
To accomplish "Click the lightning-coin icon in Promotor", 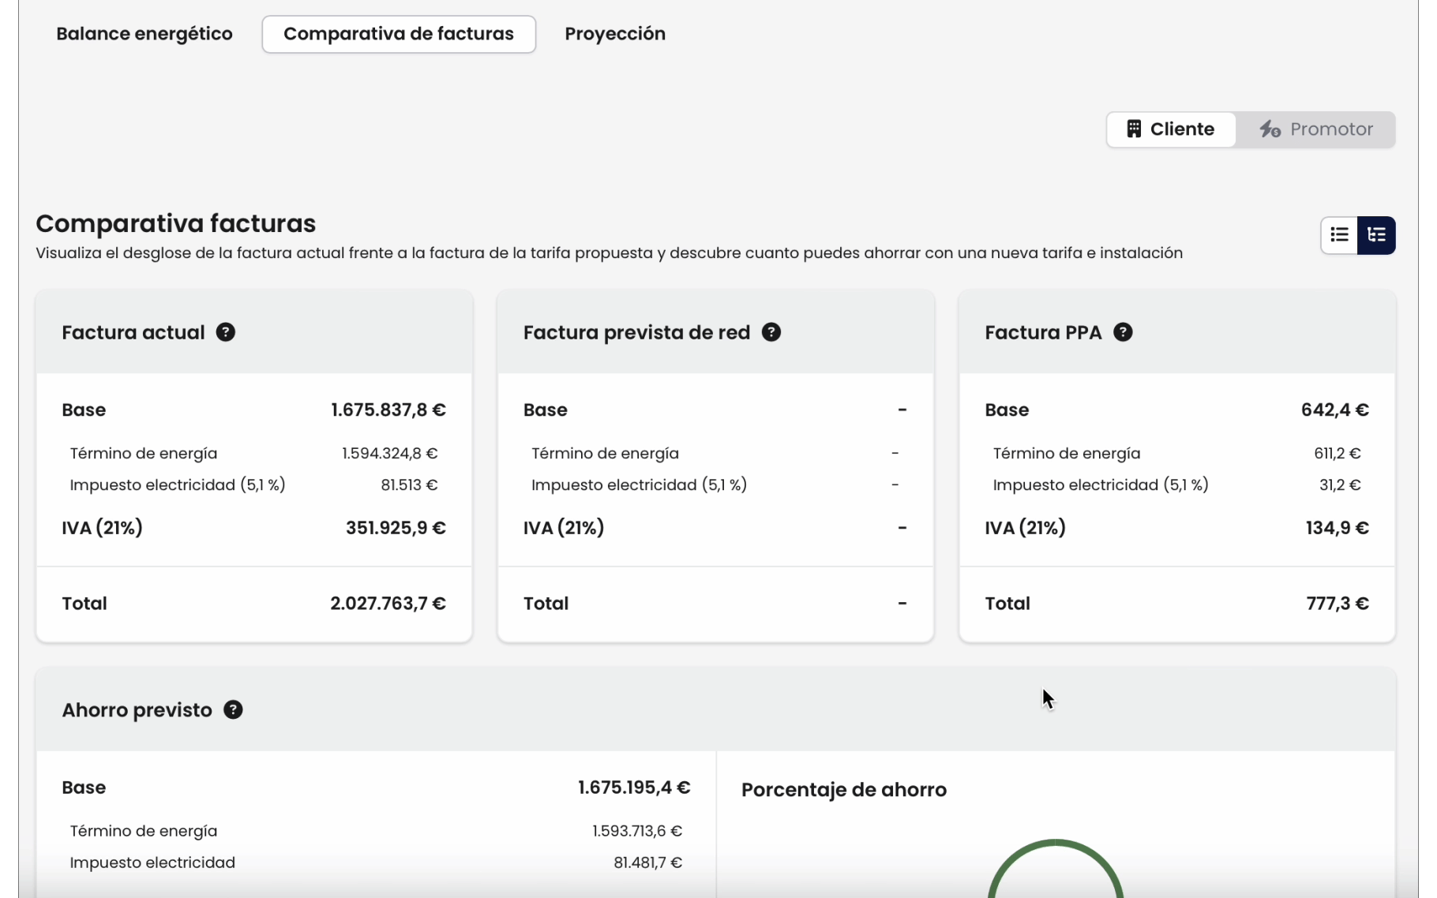I will coord(1270,129).
